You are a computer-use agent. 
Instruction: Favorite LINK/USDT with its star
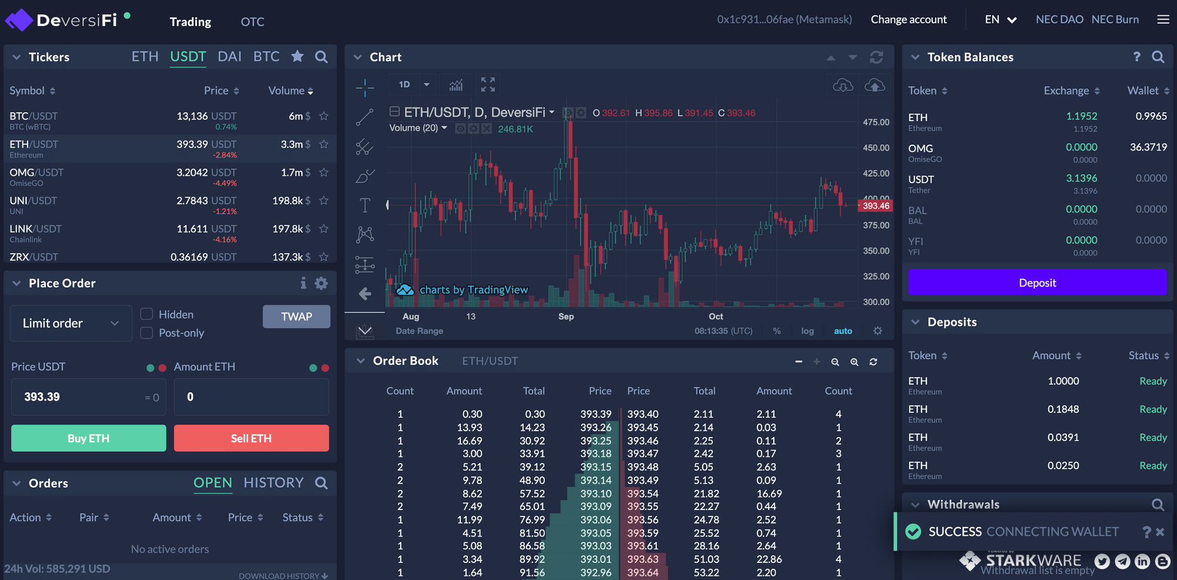pyautogui.click(x=324, y=229)
